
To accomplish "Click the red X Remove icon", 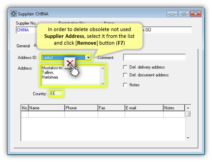I will (x=69, y=63).
